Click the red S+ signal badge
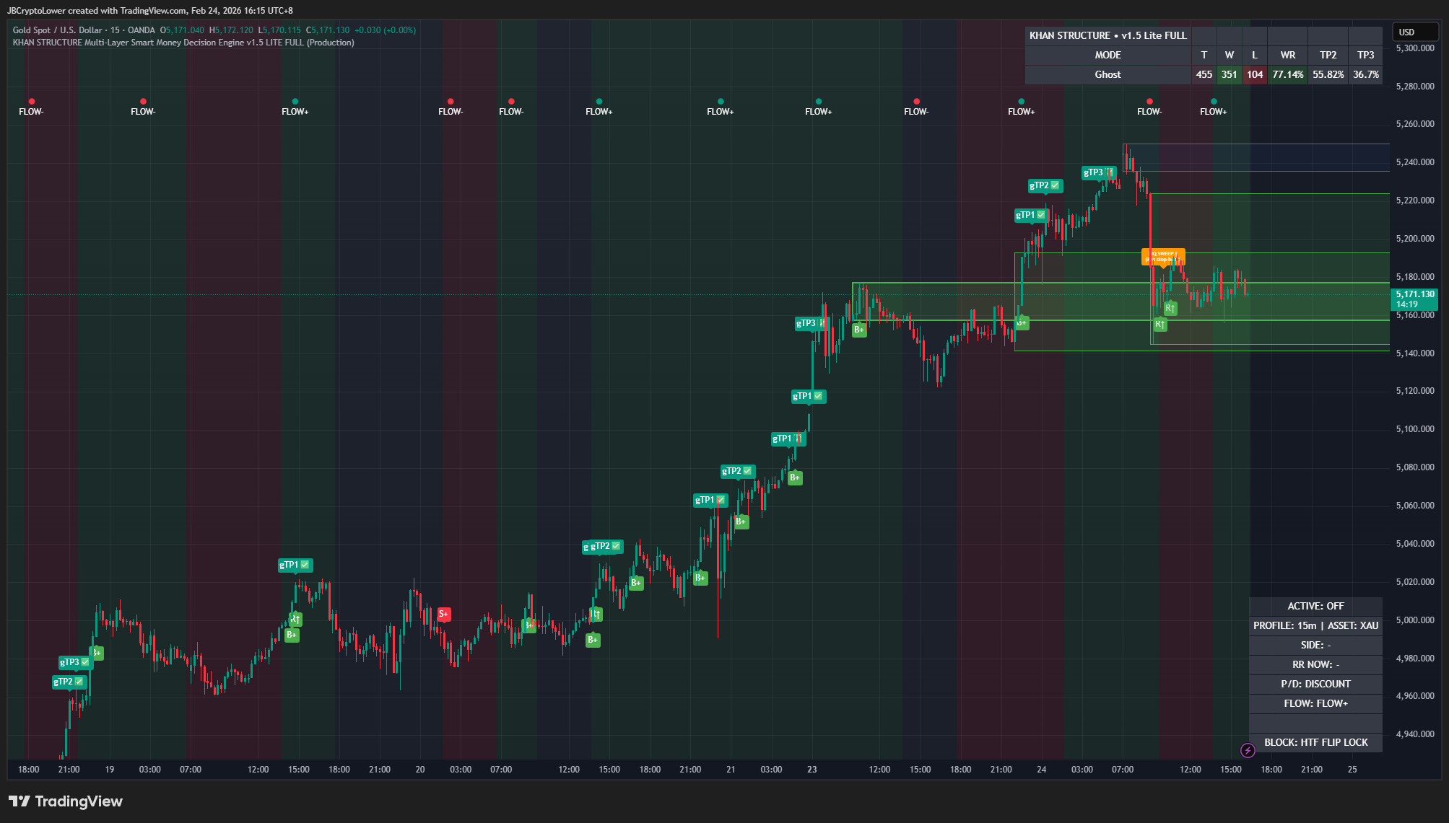The height and width of the screenshot is (823, 1449). pos(443,615)
